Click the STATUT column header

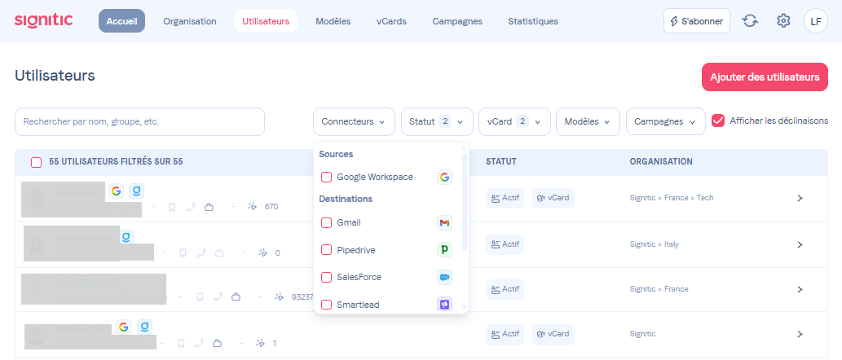(x=501, y=161)
